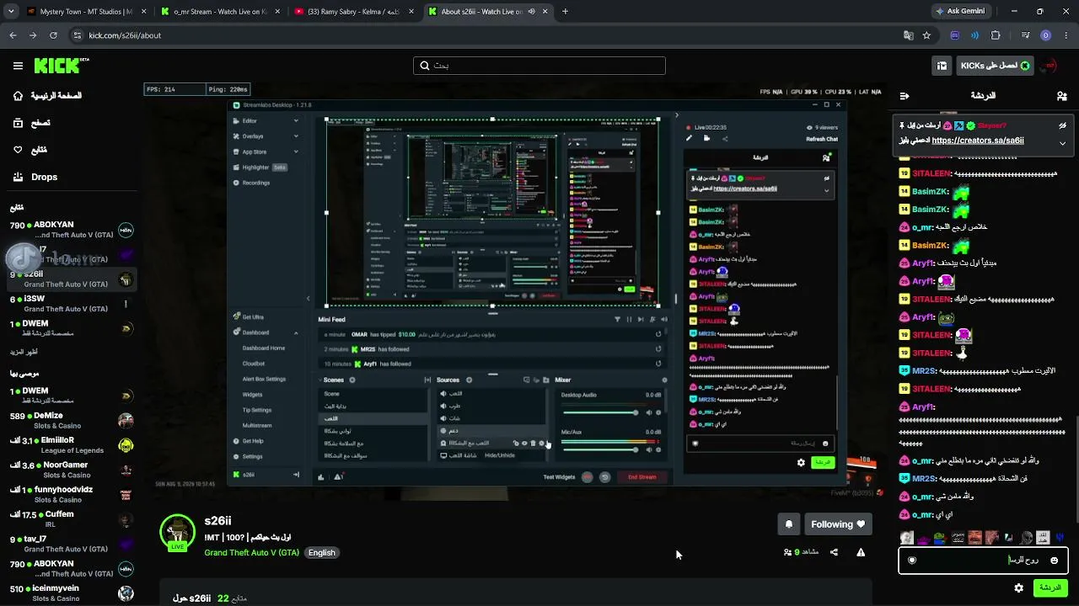The image size is (1079, 606).
Task: View site information icon beside the URL
Action: (78, 35)
